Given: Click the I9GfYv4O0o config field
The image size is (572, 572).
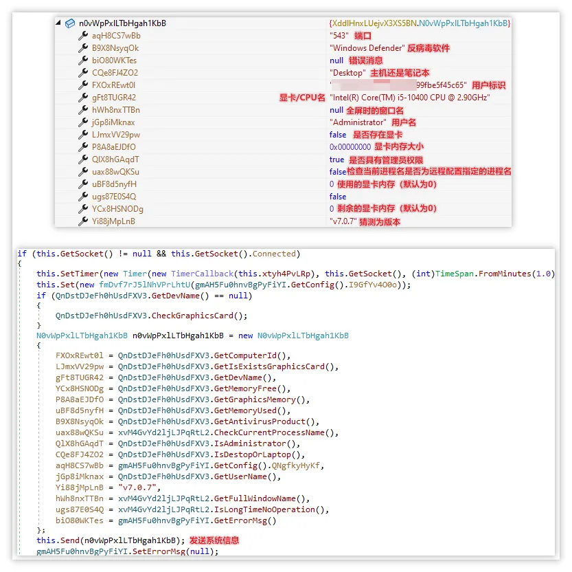Looking at the screenshot, I should click(x=372, y=285).
